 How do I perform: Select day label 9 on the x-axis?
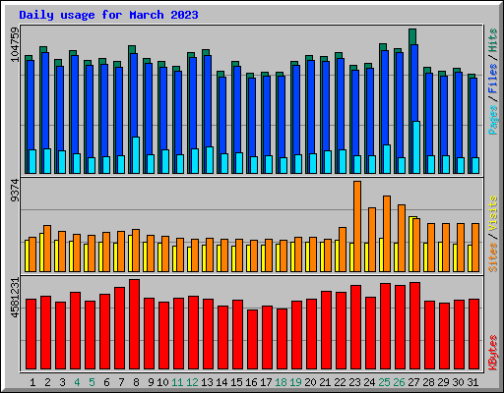[151, 382]
